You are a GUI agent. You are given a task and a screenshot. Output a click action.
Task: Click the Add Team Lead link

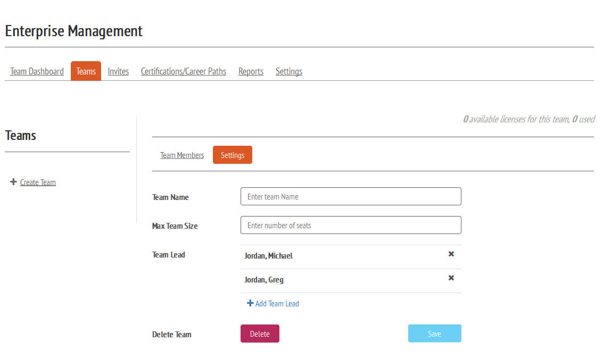(277, 304)
